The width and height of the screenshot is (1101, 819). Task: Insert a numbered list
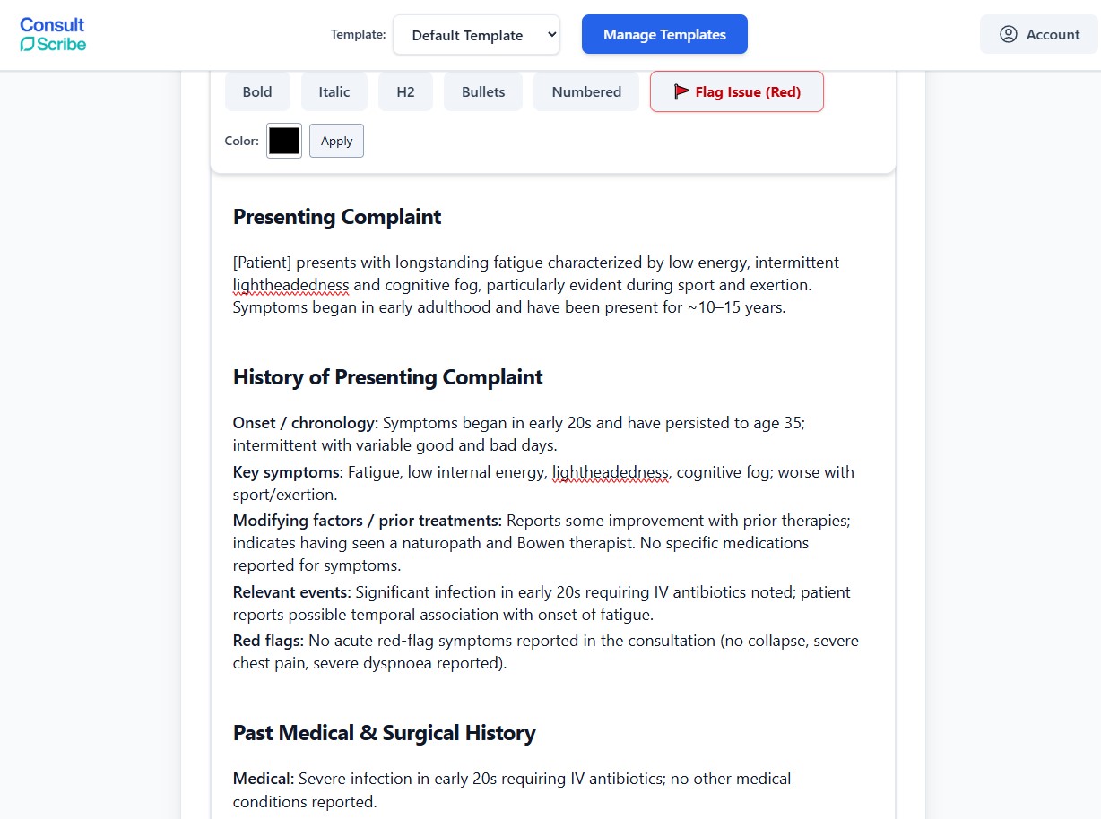tap(585, 91)
